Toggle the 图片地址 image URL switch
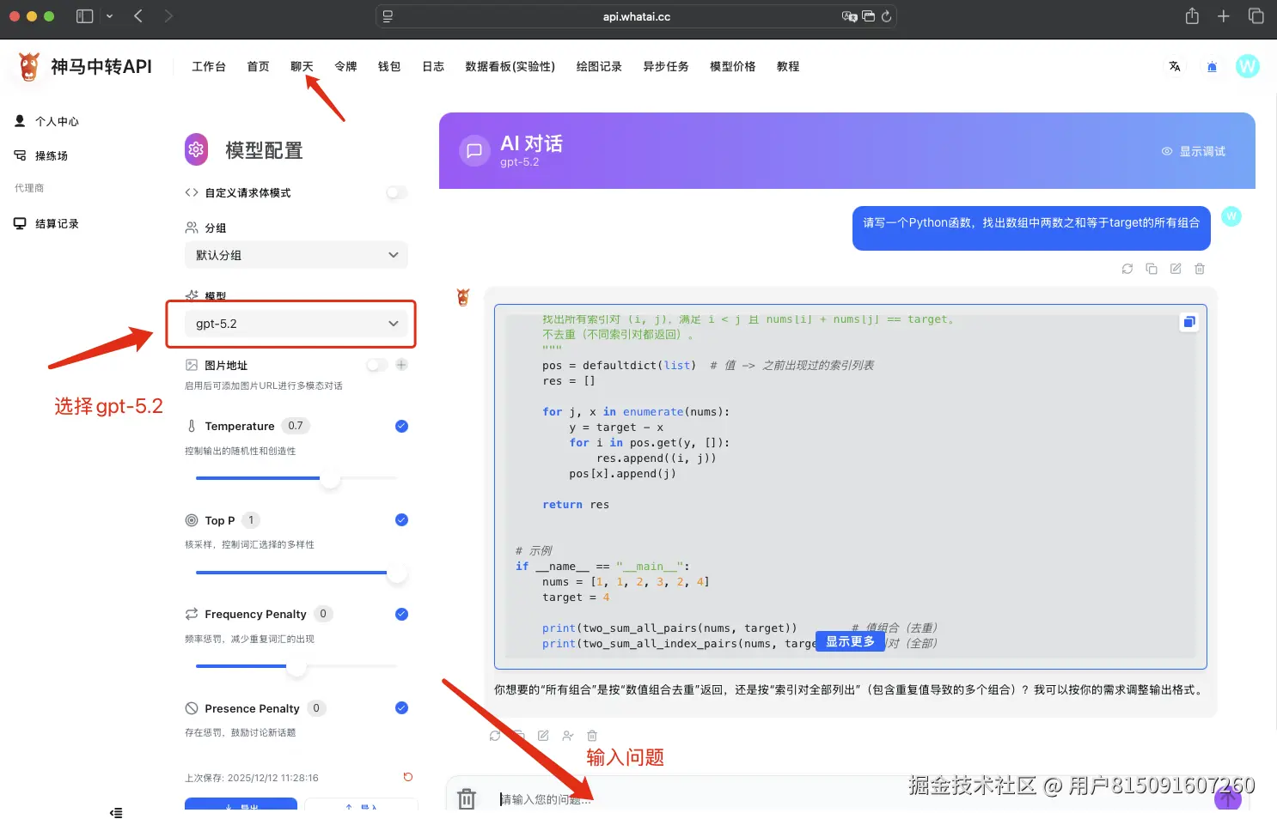The image size is (1277, 819). click(x=376, y=365)
